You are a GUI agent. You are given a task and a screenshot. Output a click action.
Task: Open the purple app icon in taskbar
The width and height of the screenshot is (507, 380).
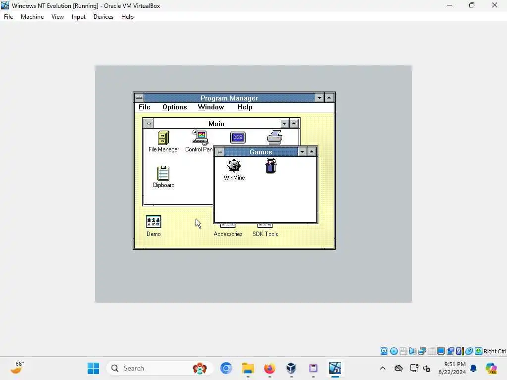pos(313,368)
